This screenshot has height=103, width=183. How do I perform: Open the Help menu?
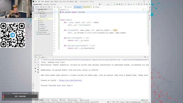coord(76,1)
